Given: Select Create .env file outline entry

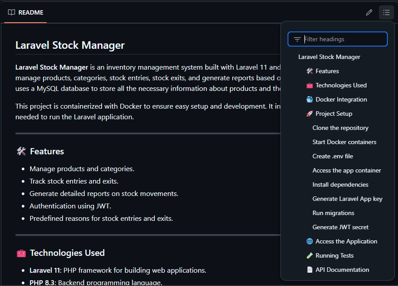Looking at the screenshot, I should click(333, 157).
